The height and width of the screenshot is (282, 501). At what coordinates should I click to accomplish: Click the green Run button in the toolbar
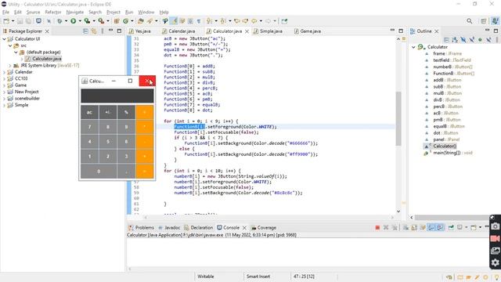pos(73,21)
